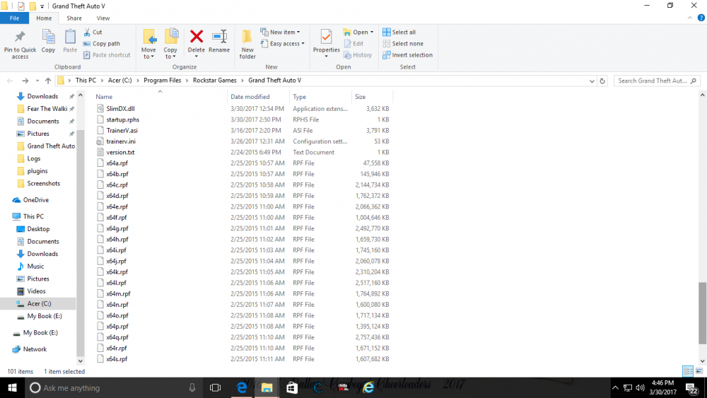Select Music under This PC
This screenshot has width=707, height=398.
click(35, 267)
